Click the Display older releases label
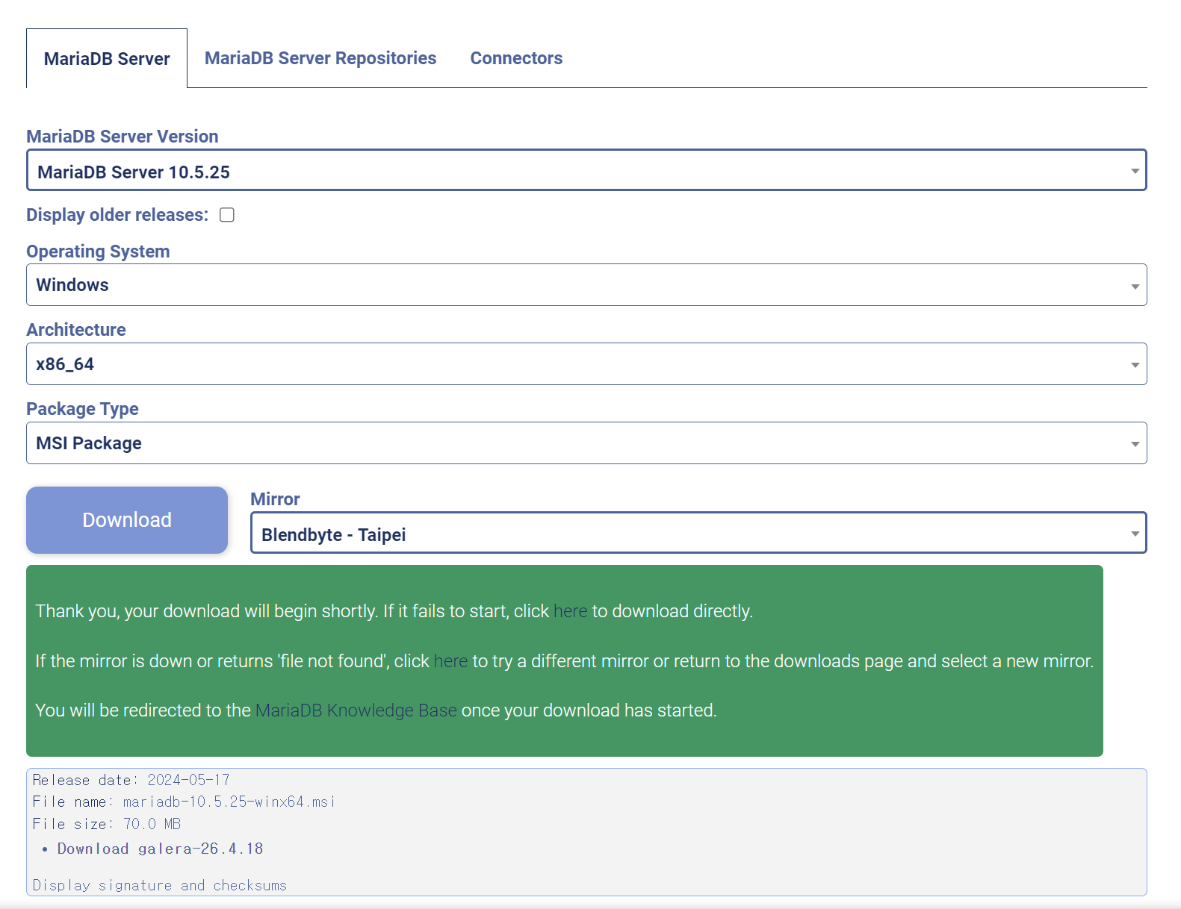Viewport: 1181px width, 909px height. (117, 215)
